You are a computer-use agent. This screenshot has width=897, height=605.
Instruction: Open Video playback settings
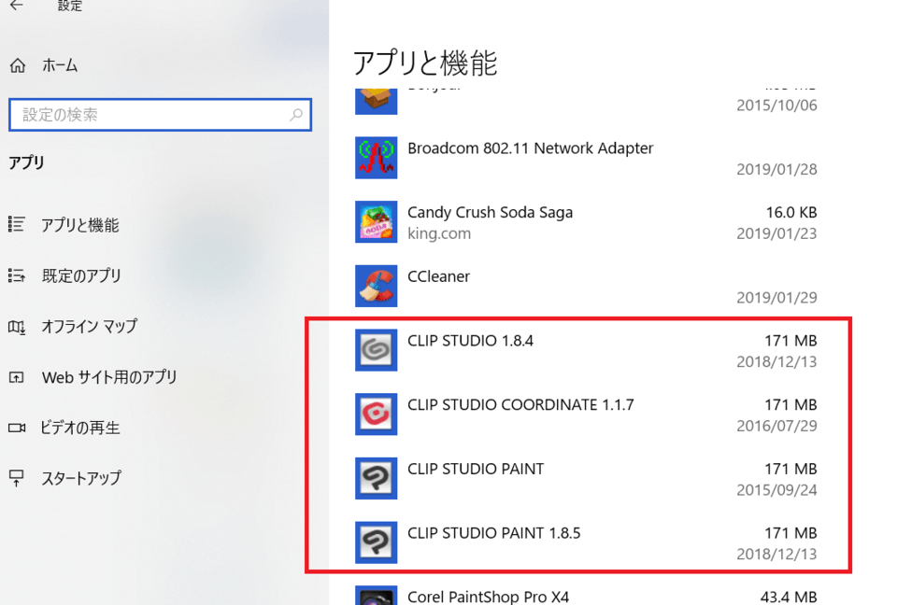(79, 428)
